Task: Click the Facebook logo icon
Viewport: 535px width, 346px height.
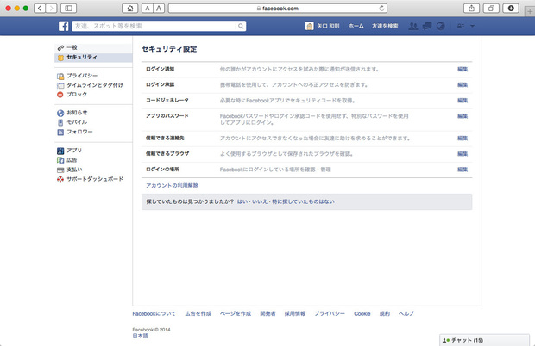Action: click(64, 26)
